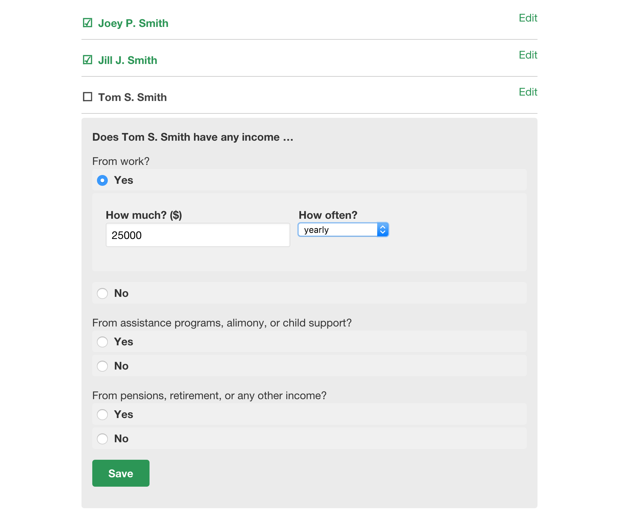Click the Yes label under From work
Viewport: 621px width, 521px height.
pyautogui.click(x=124, y=180)
